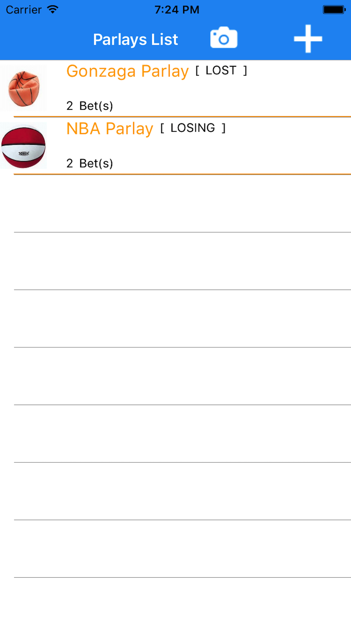Open the Gonzaga Parlay title
The width and height of the screenshot is (351, 624).
point(127,71)
